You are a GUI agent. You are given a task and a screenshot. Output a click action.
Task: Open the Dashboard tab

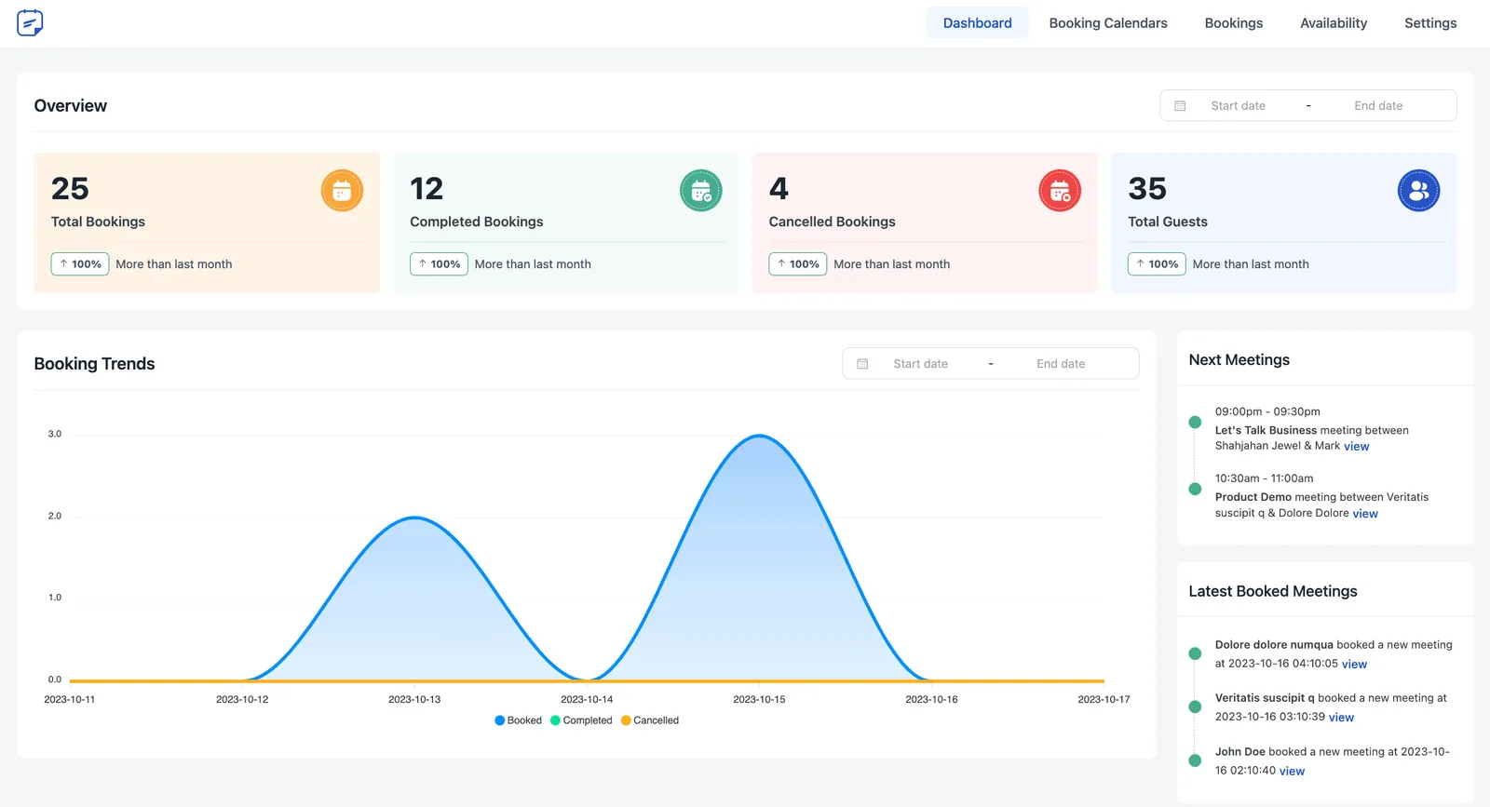(x=977, y=23)
